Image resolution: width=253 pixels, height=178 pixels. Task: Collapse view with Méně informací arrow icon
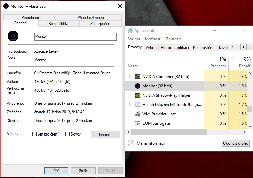131,143
